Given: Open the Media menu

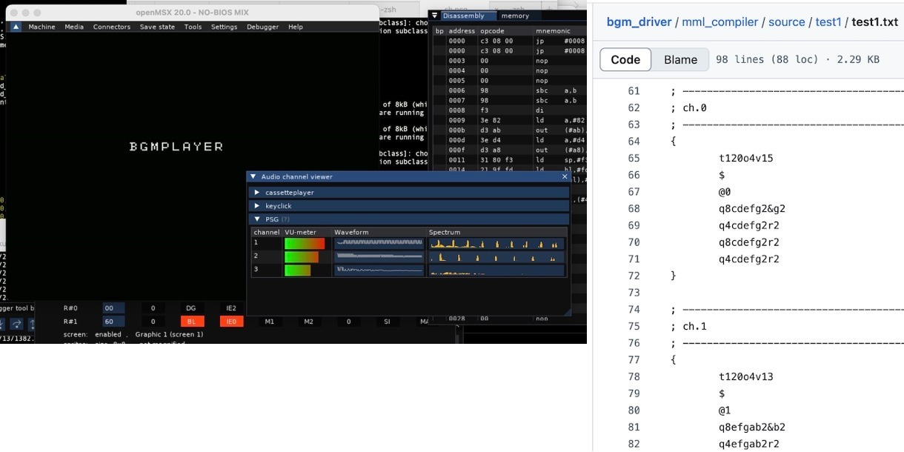Looking at the screenshot, I should (74, 27).
